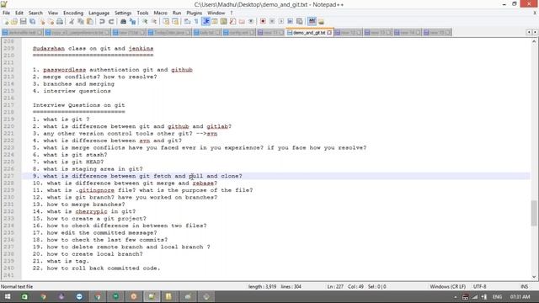Click the macro Playback icon
The height and width of the screenshot is (303, 539).
280,21
